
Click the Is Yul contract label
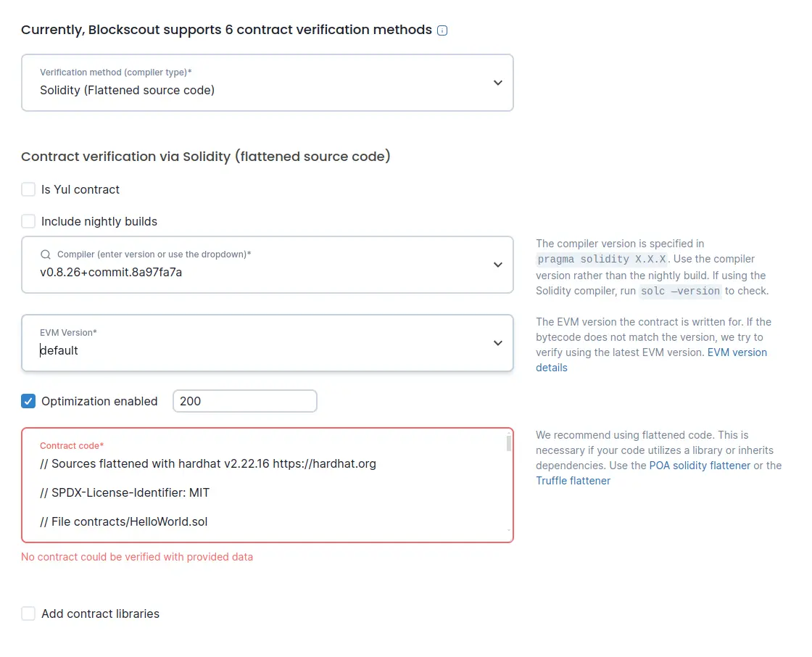point(80,190)
